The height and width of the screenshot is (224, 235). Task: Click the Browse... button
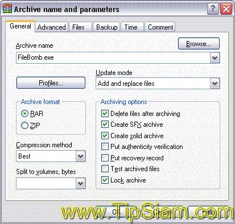(199, 44)
